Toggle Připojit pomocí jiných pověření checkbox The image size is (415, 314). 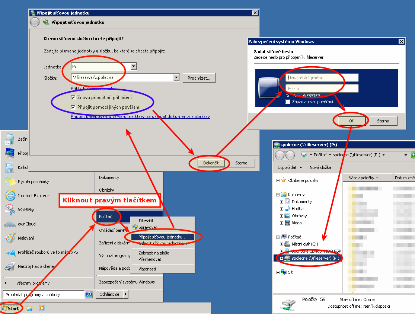pos(73,108)
